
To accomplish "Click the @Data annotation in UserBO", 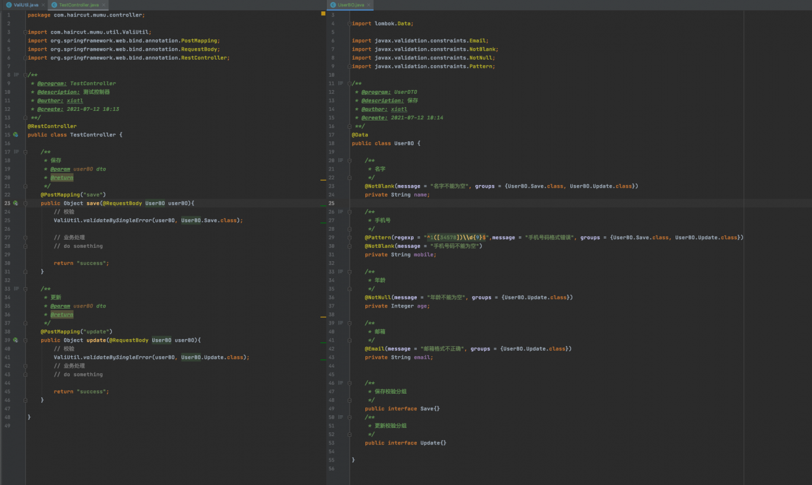I will coord(360,134).
